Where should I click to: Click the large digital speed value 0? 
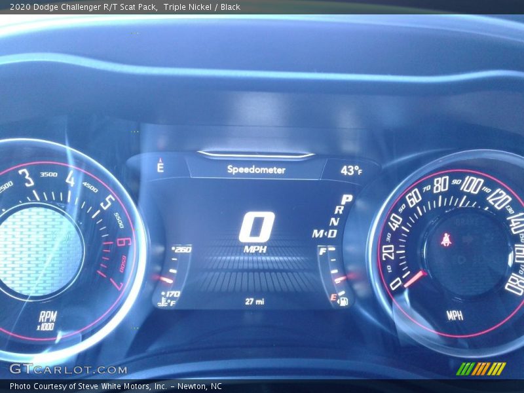pos(257,227)
